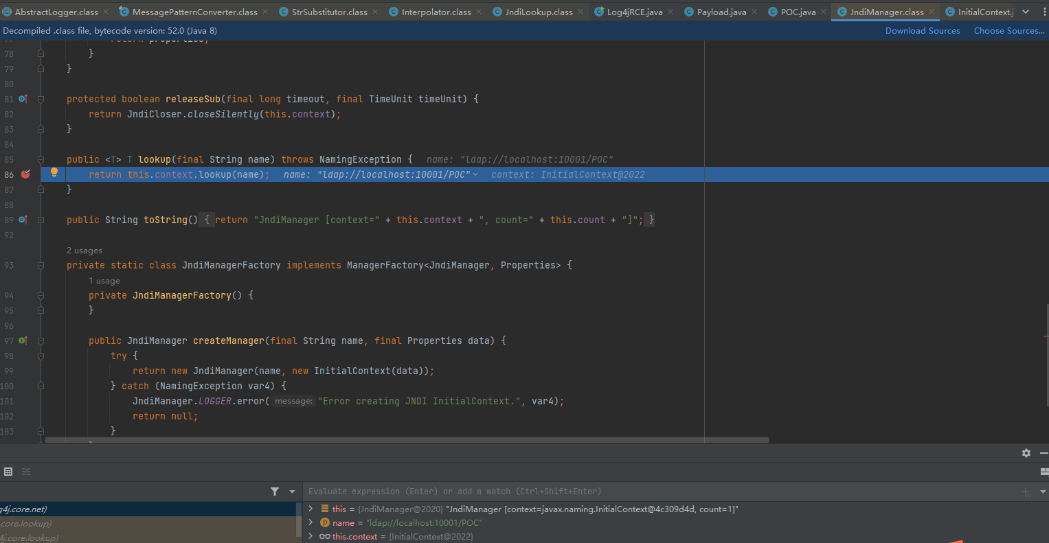Click the lightbulb intention icon on line 86
1049x543 pixels.
point(54,173)
